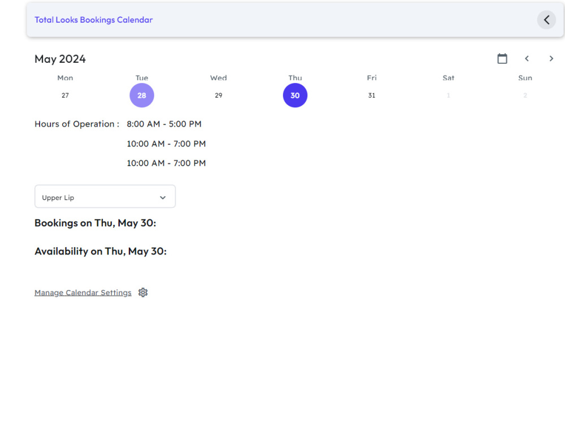Open the Manage Calendar Settings link

tap(83, 292)
